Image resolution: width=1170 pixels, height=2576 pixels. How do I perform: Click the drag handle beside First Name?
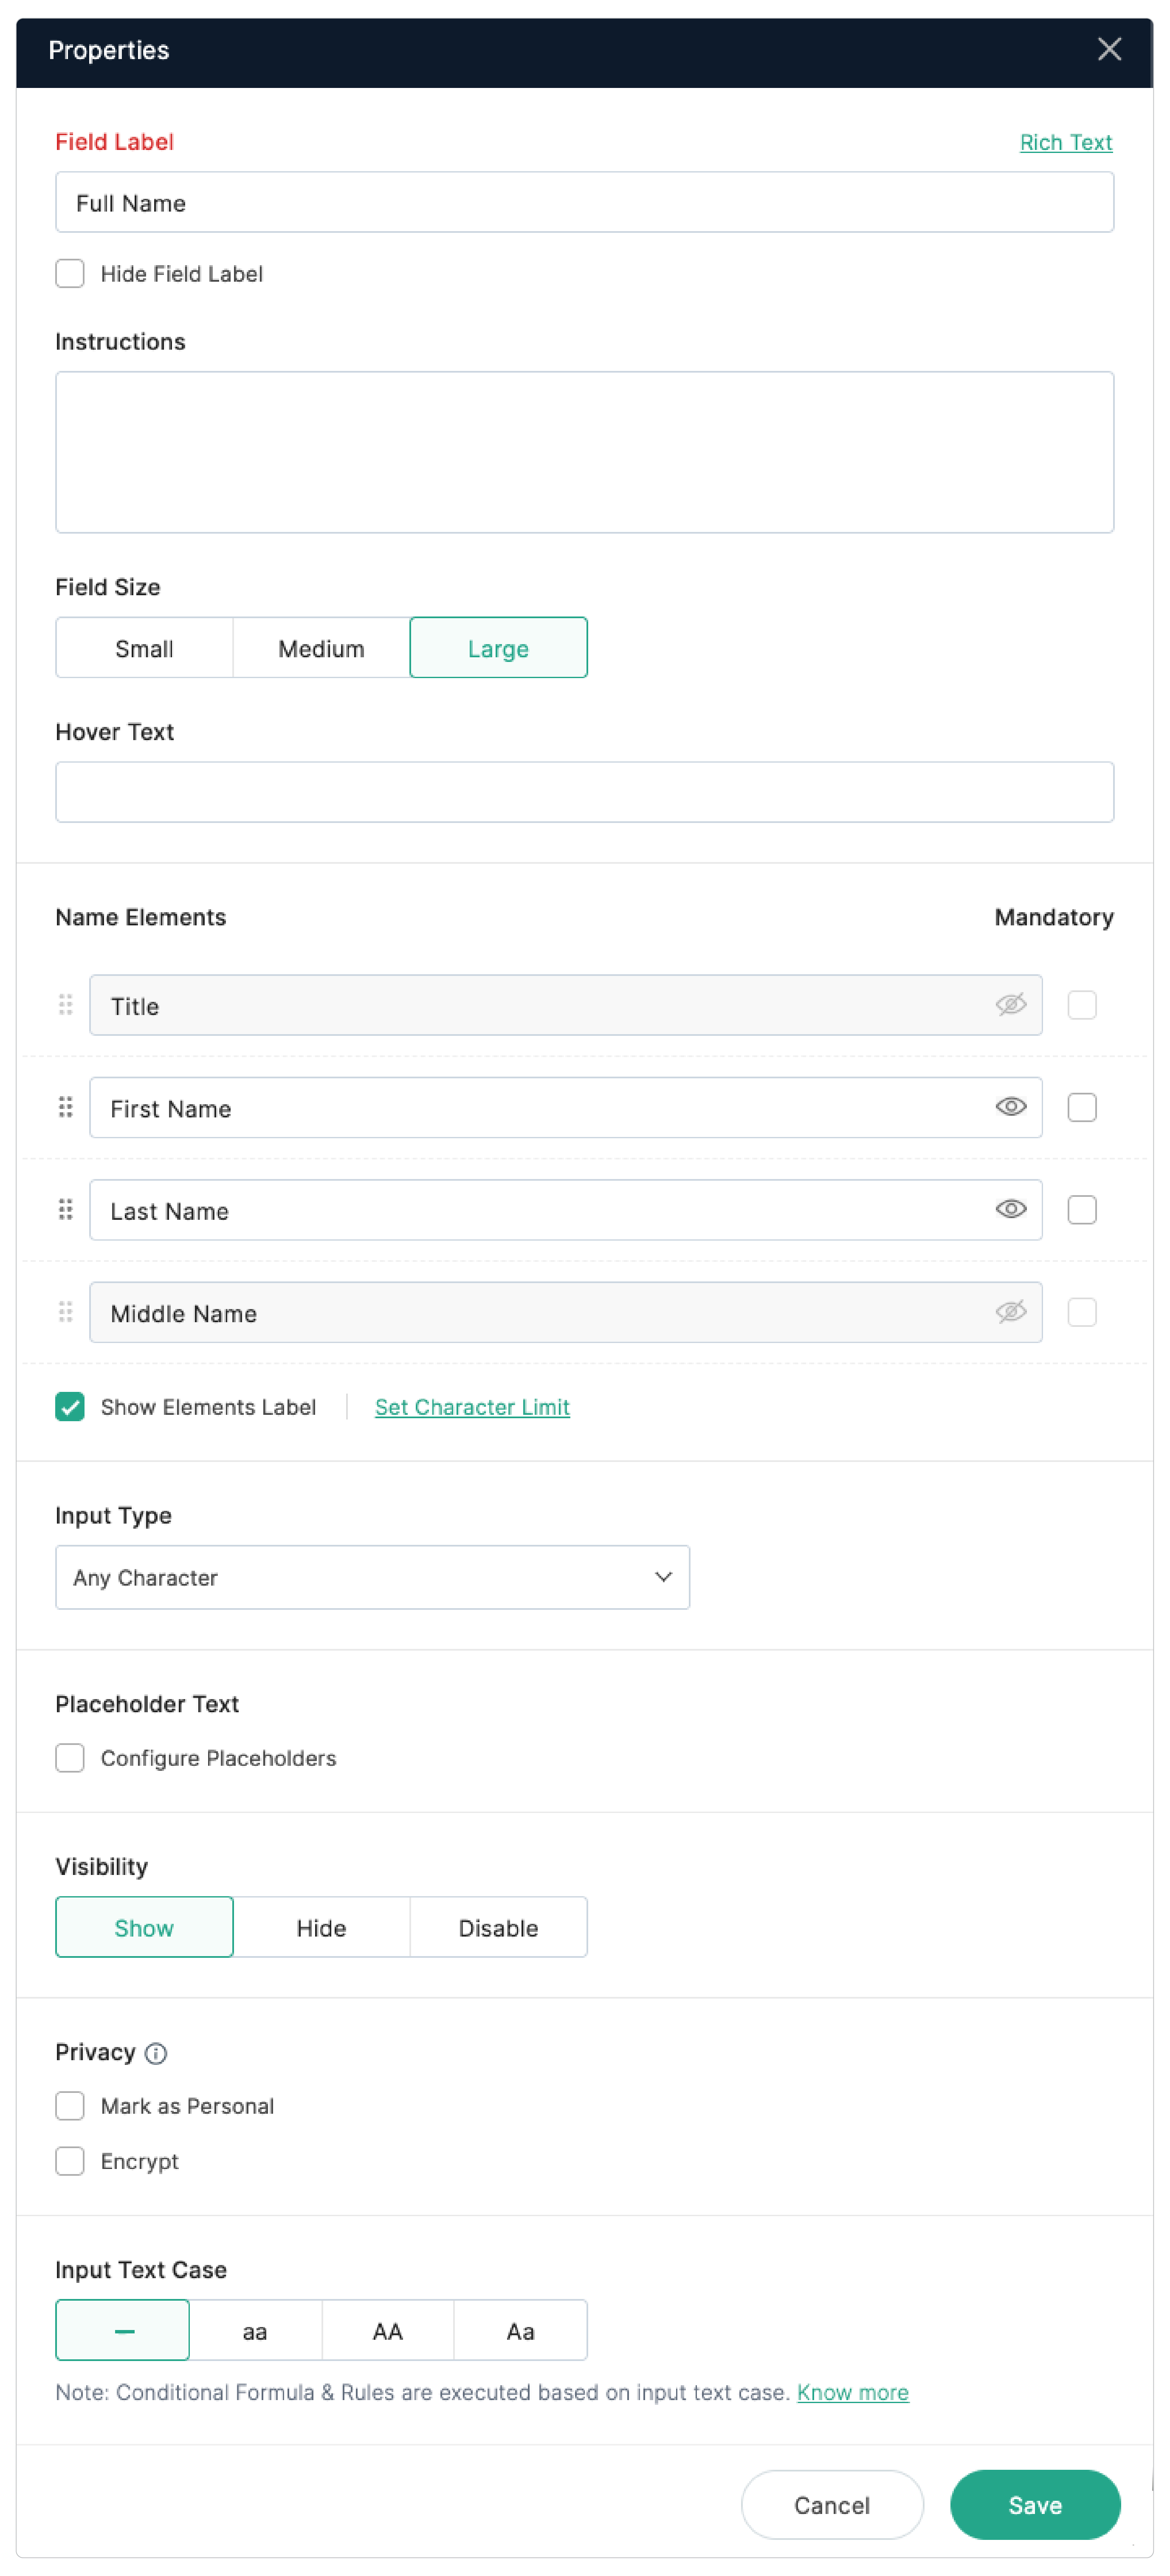[66, 1107]
